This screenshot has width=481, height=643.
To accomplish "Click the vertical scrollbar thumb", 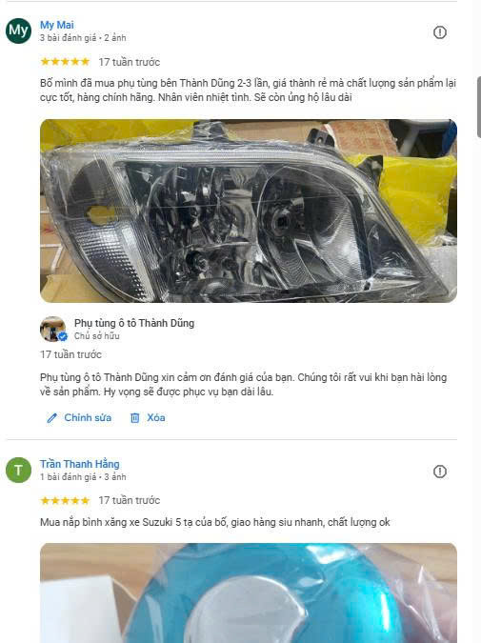I will 479,107.
